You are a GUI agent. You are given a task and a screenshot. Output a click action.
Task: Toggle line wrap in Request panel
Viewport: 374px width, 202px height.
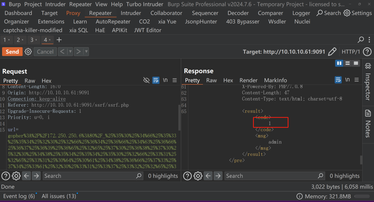(x=156, y=80)
